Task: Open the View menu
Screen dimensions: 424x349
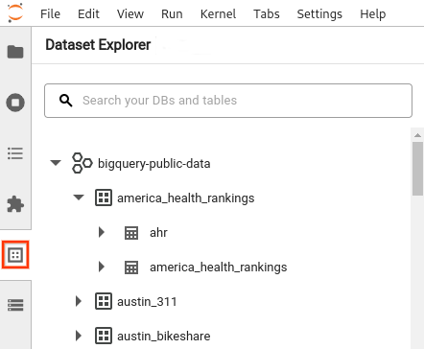Action: (x=130, y=14)
